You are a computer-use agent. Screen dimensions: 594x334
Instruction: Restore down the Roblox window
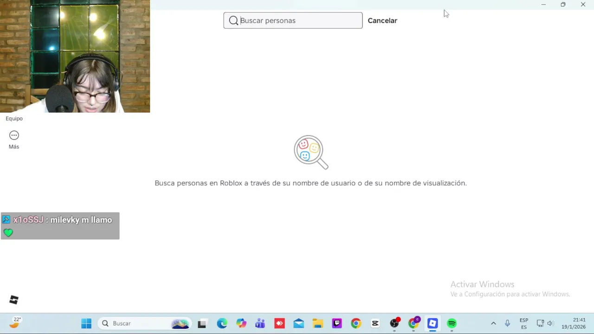(x=563, y=5)
